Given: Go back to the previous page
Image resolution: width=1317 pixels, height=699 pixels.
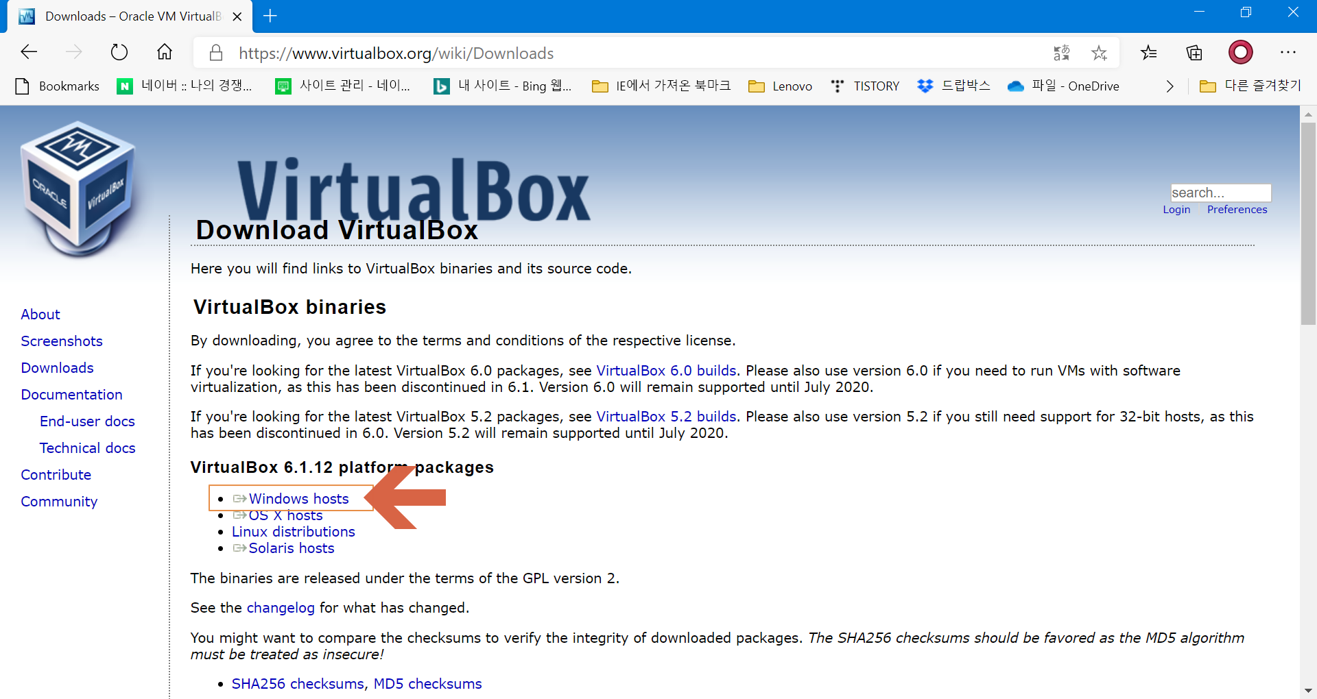Looking at the screenshot, I should 29,52.
